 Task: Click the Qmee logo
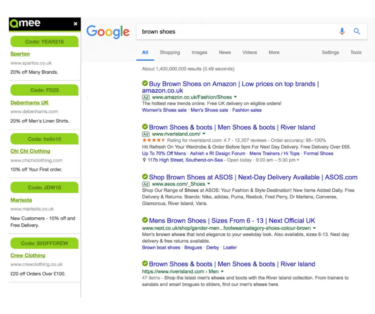(x=25, y=23)
